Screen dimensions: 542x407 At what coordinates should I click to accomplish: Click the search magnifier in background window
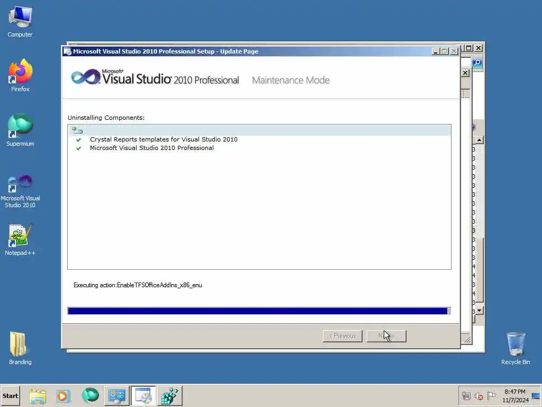click(x=477, y=63)
